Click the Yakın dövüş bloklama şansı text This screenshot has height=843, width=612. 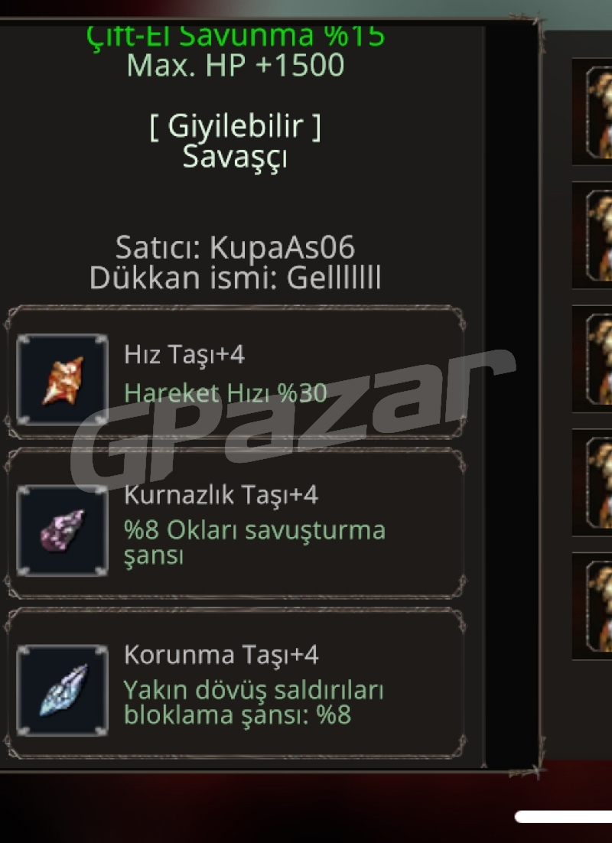click(x=254, y=702)
